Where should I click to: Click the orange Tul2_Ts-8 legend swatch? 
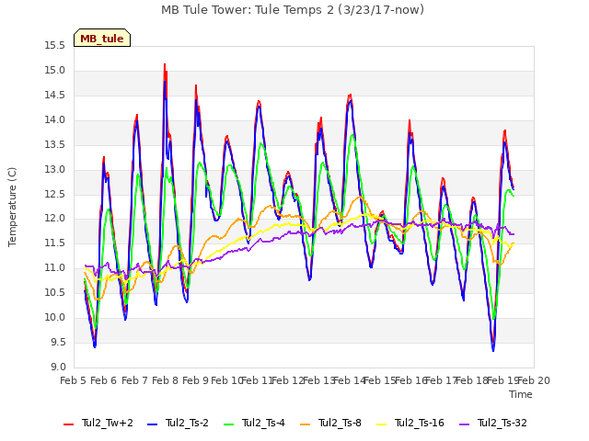click(x=306, y=424)
